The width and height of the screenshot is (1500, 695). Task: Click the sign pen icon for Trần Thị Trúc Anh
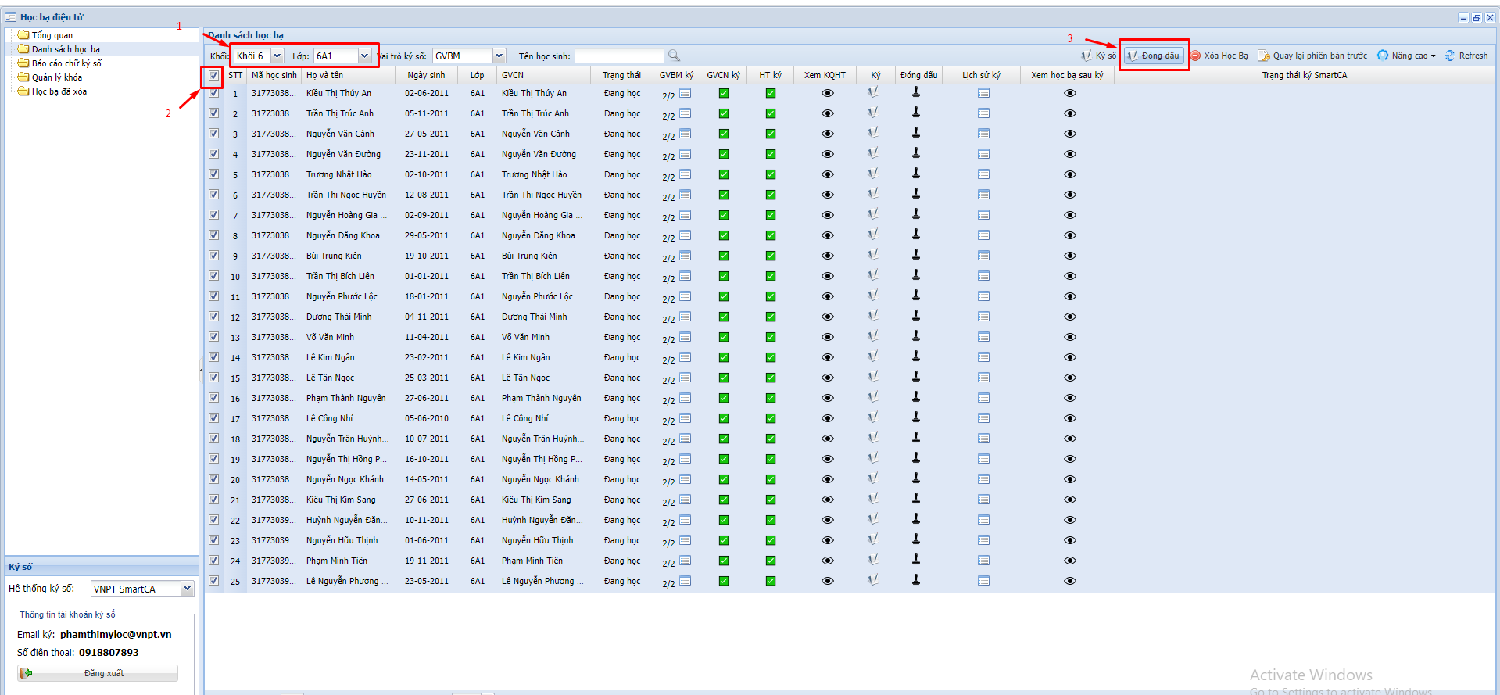coord(873,113)
